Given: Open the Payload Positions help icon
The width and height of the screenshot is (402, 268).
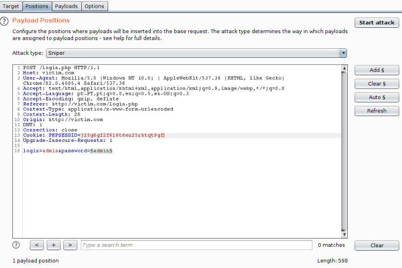Looking at the screenshot, I should 4,21.
